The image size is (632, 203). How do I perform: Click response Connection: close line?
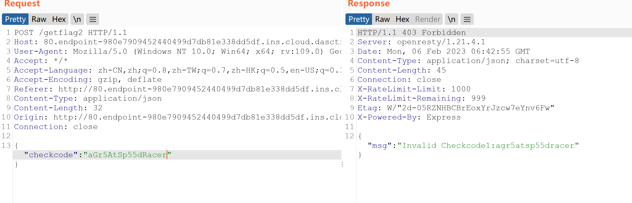click(x=399, y=80)
